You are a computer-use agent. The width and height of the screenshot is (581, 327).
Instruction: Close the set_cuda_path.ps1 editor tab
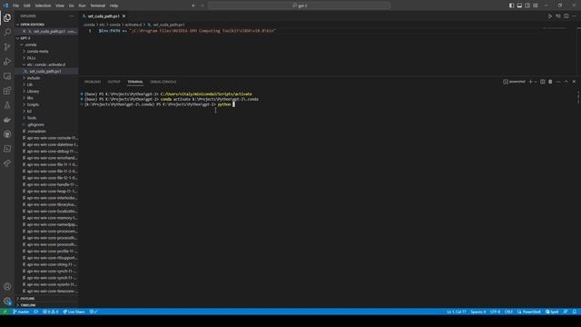123,16
